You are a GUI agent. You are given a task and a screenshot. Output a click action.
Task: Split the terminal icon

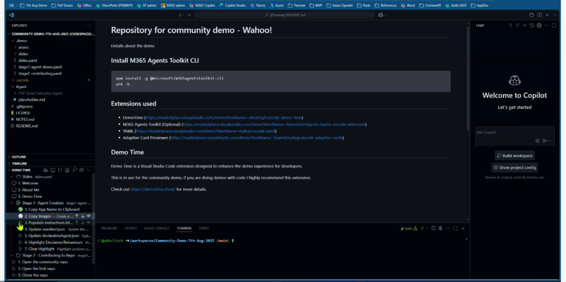(434, 228)
